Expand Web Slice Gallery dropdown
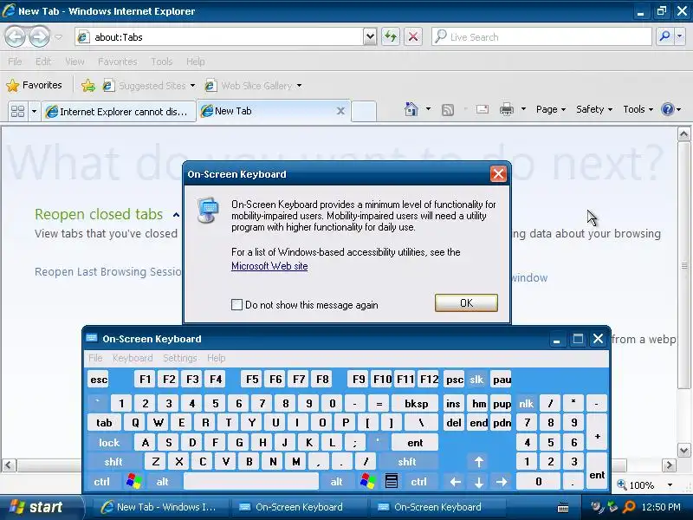This screenshot has height=520, width=693. [x=299, y=85]
